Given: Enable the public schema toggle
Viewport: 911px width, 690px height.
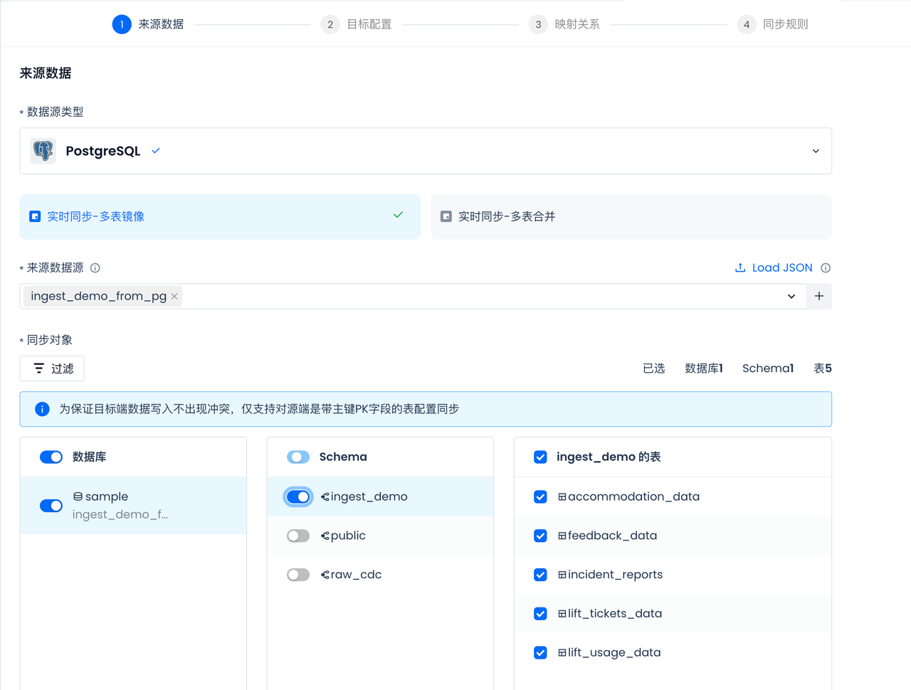Looking at the screenshot, I should coord(298,536).
